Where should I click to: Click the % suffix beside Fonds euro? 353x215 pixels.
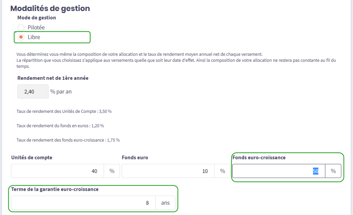[x=223, y=171]
